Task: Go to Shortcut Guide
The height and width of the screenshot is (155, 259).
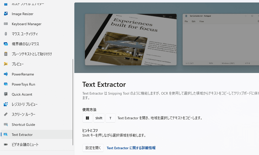Action: 37,125
